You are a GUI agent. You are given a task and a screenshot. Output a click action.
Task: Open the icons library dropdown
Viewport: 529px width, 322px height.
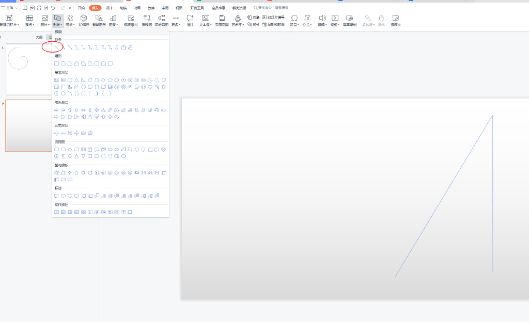70,20
